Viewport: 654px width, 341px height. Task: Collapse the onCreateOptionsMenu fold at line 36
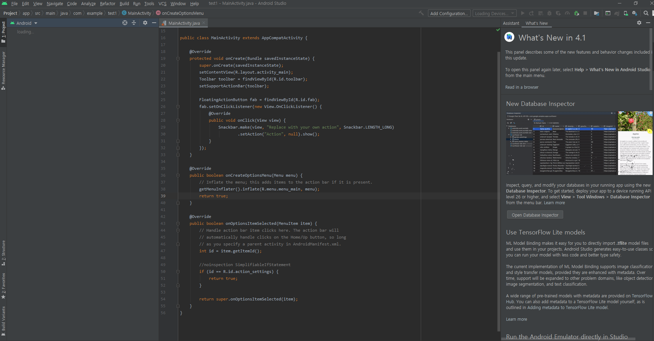(178, 175)
